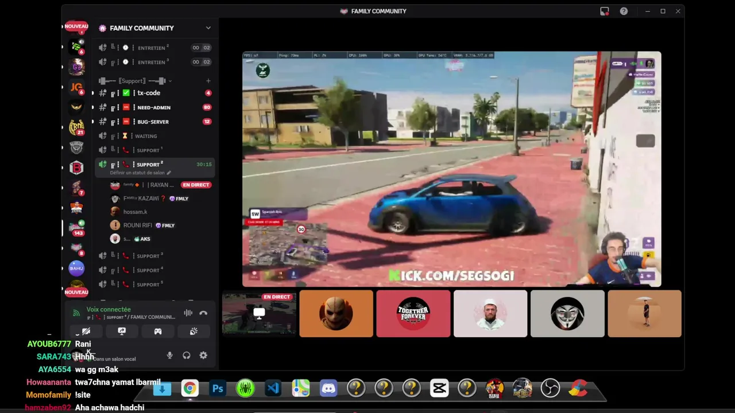
Task: Select the orange scary-mask avatar tile
Action: tap(336, 314)
